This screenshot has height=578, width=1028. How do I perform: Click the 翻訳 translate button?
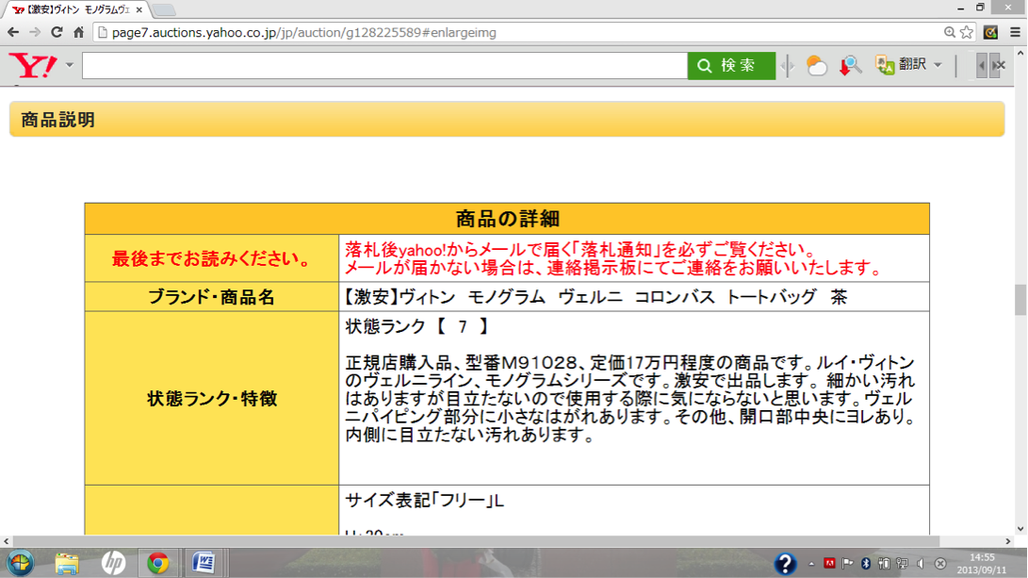pyautogui.click(x=902, y=64)
